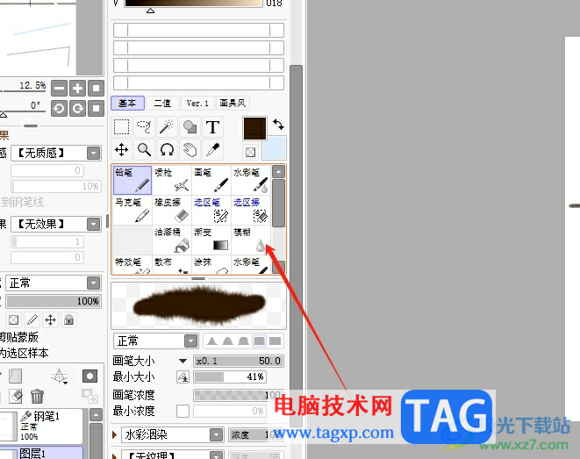The height and width of the screenshot is (459, 580).
Task: Select the eyedropper color picker tool
Action: click(x=212, y=150)
